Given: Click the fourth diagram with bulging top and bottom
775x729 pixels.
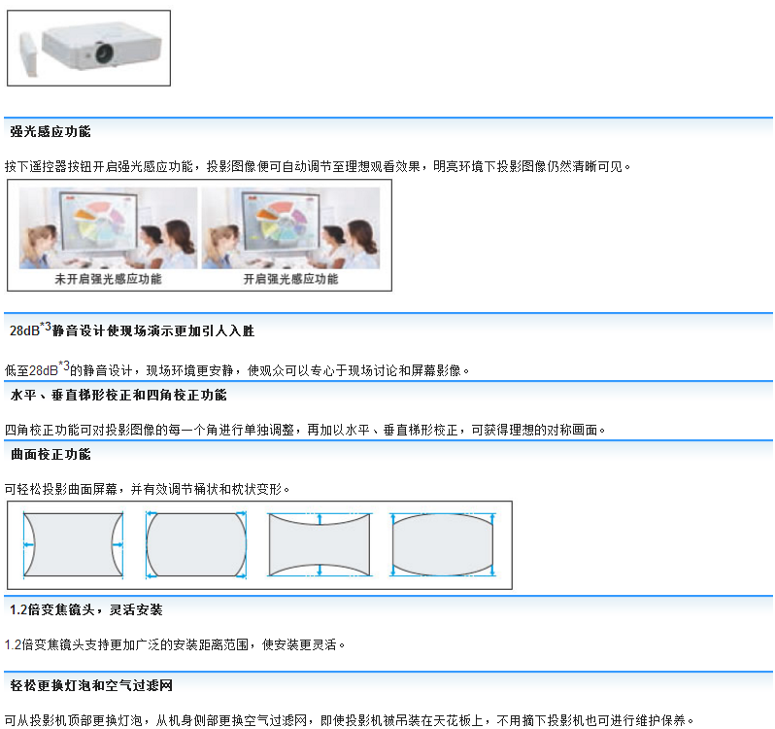Looking at the screenshot, I should (443, 545).
